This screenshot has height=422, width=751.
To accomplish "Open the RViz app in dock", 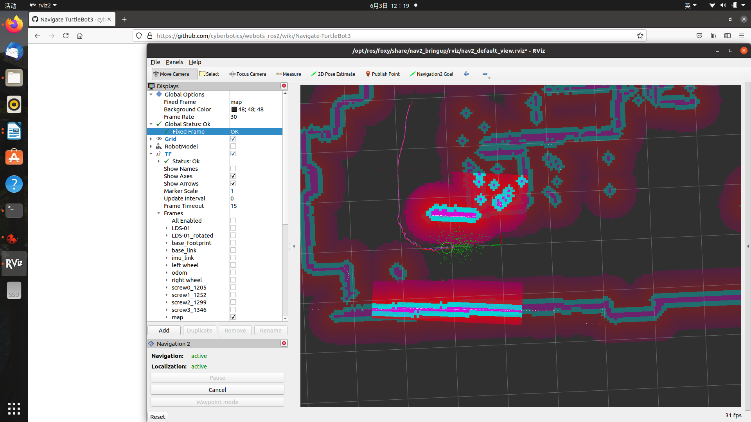I will pos(14,264).
